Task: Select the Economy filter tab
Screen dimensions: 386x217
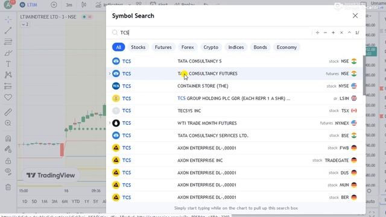Action: point(286,47)
